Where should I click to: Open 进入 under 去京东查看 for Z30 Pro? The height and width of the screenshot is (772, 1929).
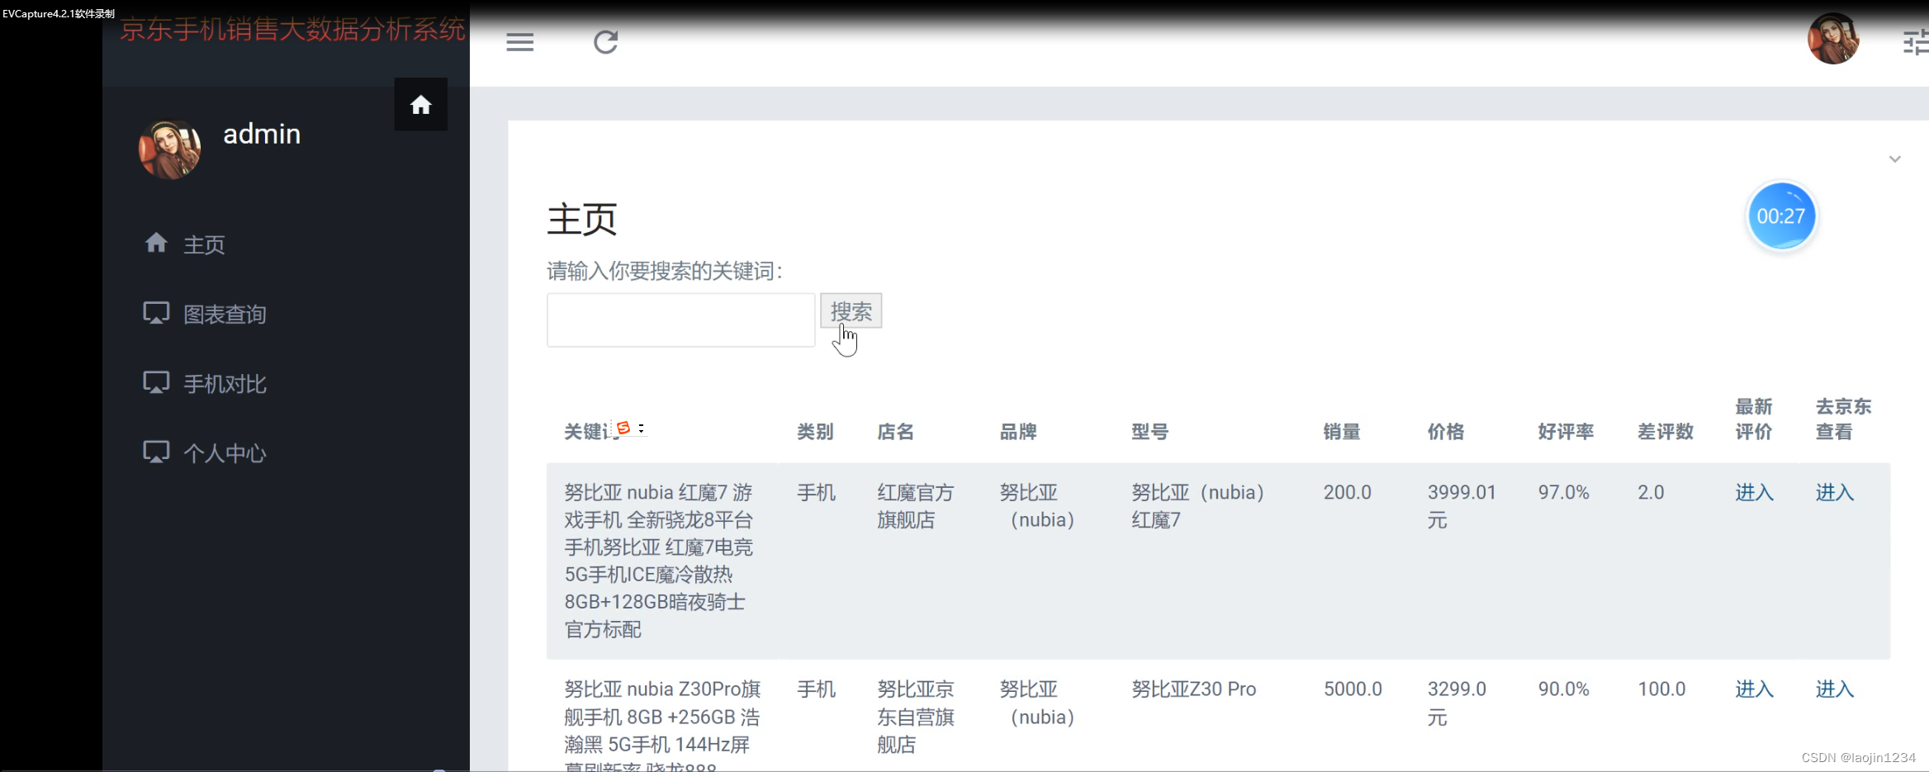coord(1835,688)
